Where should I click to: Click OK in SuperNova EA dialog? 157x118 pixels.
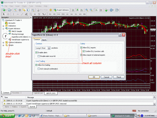[94, 77]
